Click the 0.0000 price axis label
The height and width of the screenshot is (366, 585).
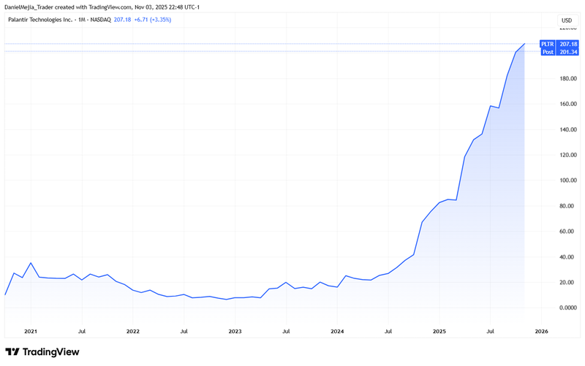tap(569, 308)
